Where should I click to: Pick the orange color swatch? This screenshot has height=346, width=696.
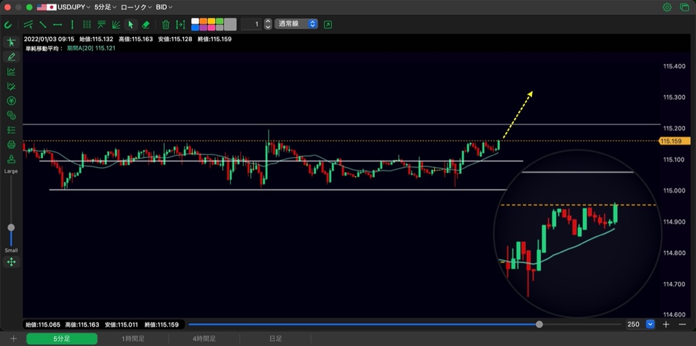click(x=203, y=21)
